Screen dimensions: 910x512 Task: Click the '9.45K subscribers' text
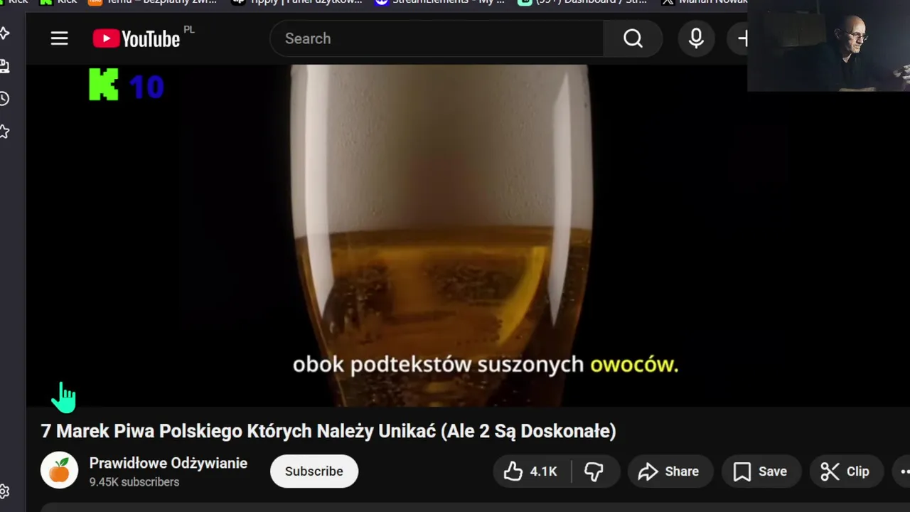(134, 482)
